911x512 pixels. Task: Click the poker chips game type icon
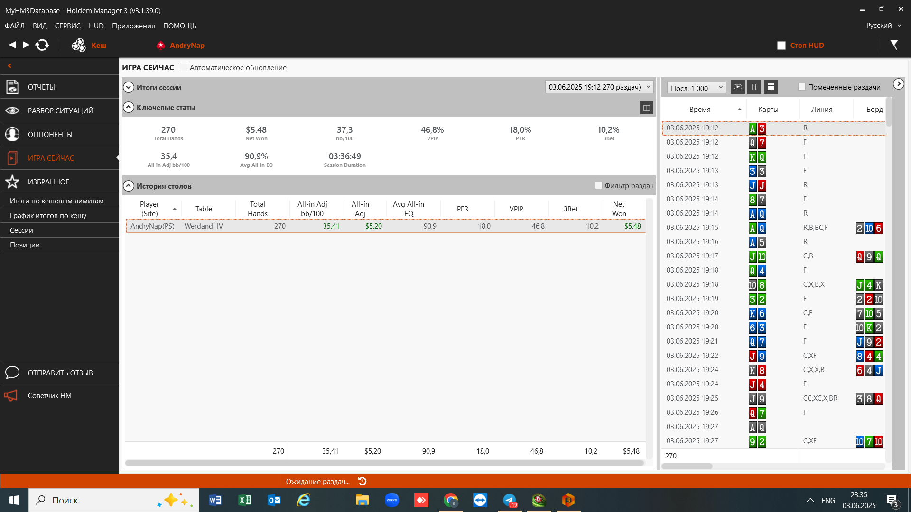pyautogui.click(x=79, y=45)
